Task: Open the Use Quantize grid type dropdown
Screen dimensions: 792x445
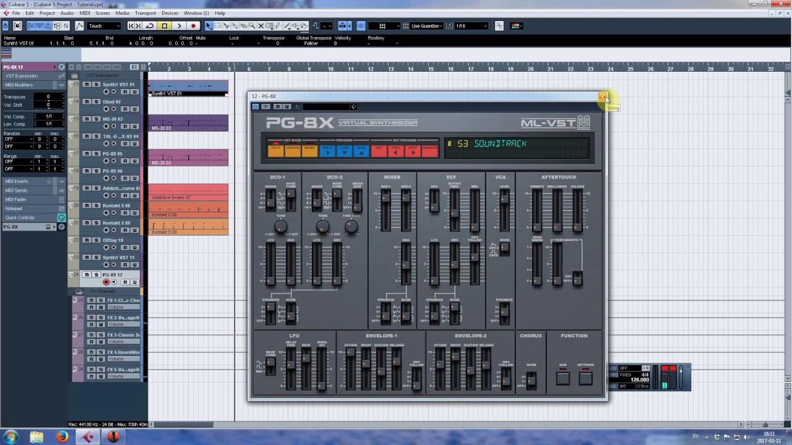Action: (427, 26)
